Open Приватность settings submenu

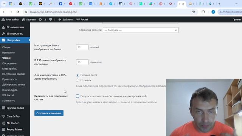9,79
